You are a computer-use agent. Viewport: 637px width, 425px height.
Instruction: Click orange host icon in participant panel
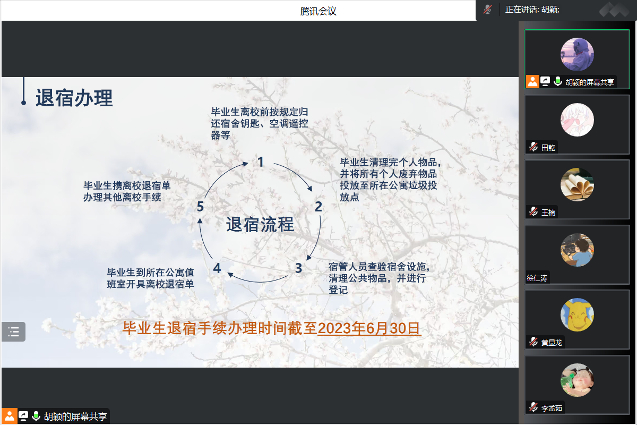(x=532, y=82)
